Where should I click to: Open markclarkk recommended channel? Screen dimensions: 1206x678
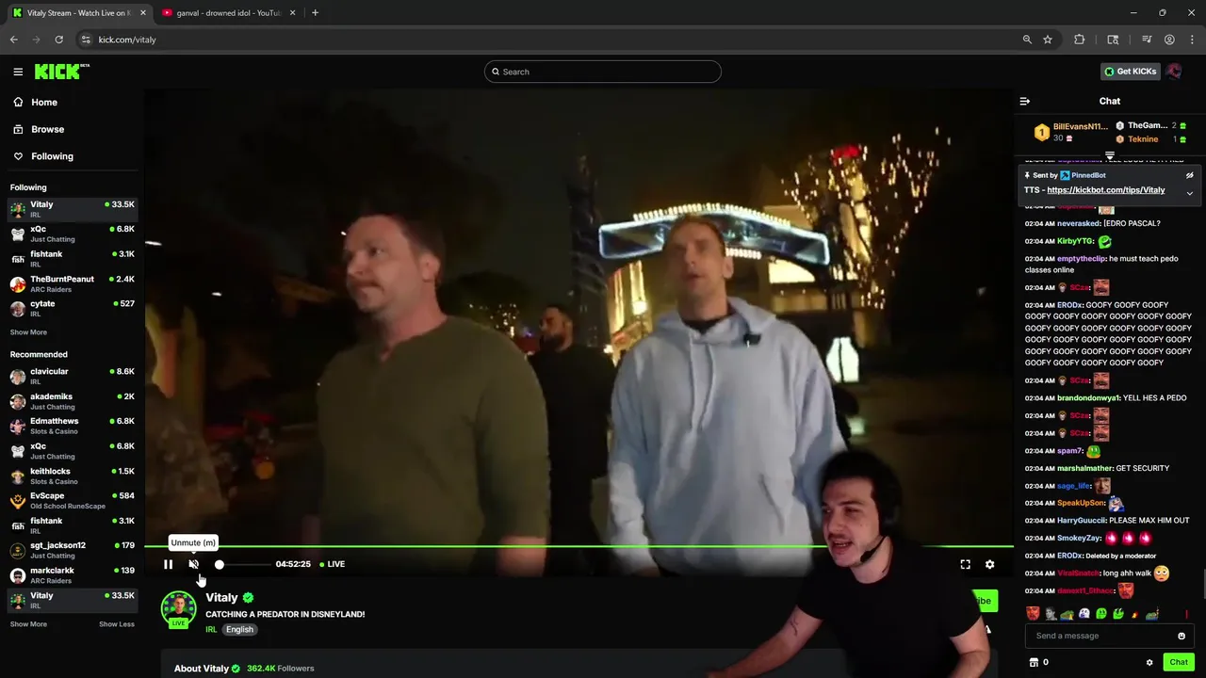[73, 574]
